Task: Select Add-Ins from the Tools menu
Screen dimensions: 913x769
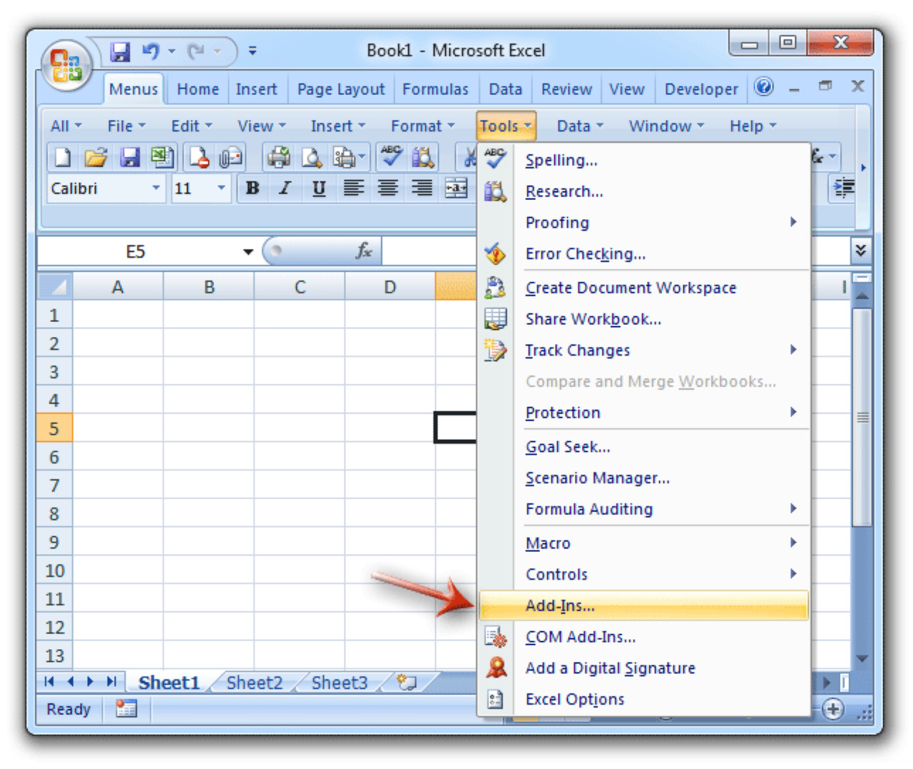Action: click(x=560, y=606)
